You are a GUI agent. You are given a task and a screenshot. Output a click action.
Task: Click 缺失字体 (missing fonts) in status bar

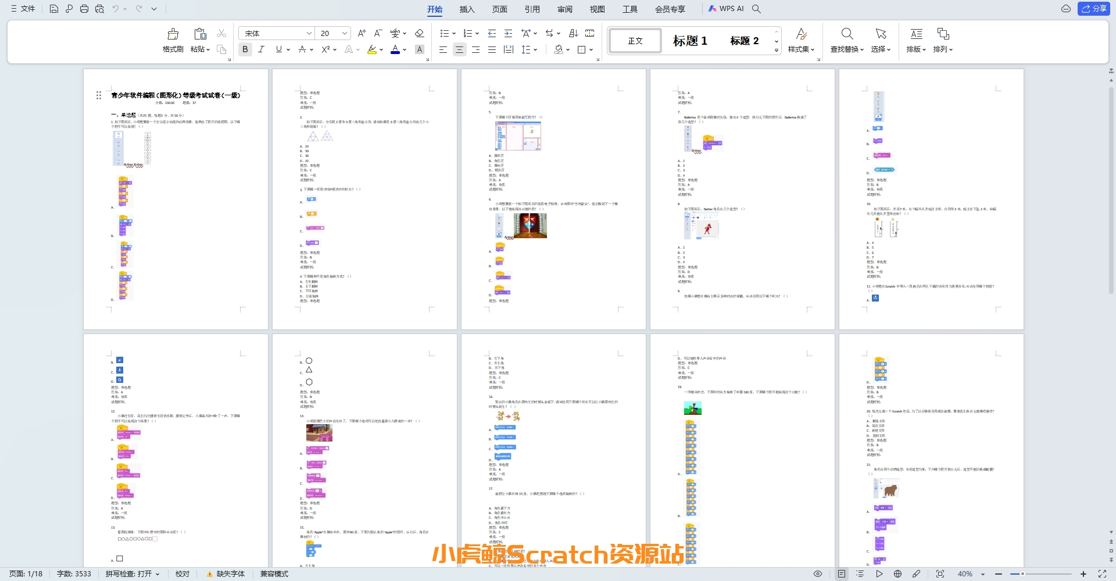[x=226, y=574]
